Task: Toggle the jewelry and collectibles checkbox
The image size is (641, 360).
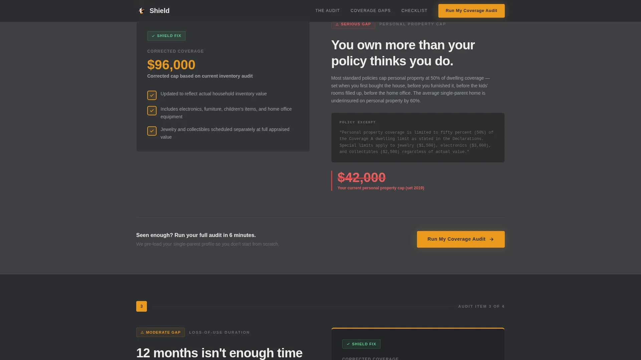Action: pos(152,131)
